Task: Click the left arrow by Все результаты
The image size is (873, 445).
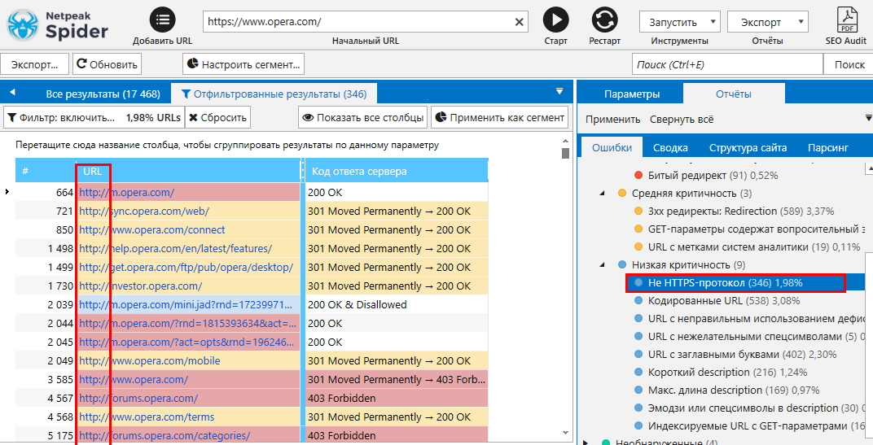Action: pyautogui.click(x=12, y=93)
